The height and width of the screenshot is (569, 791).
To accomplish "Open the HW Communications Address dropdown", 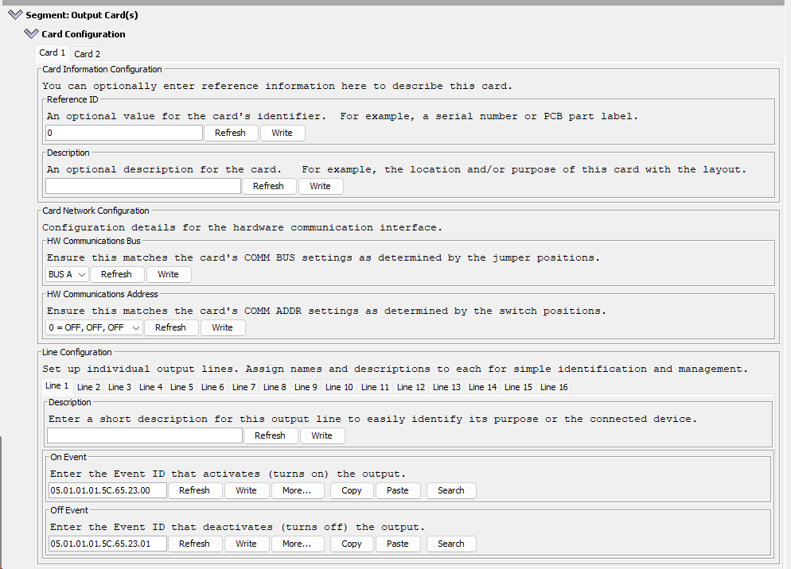I will [x=95, y=327].
